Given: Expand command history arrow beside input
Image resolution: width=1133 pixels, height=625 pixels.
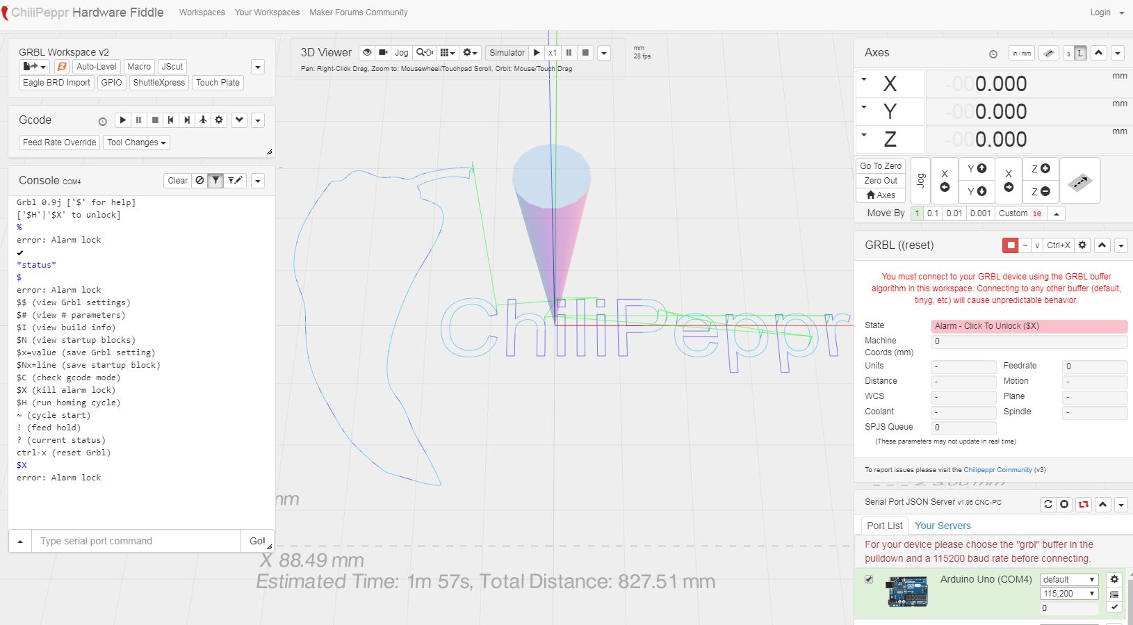Looking at the screenshot, I should [x=20, y=541].
